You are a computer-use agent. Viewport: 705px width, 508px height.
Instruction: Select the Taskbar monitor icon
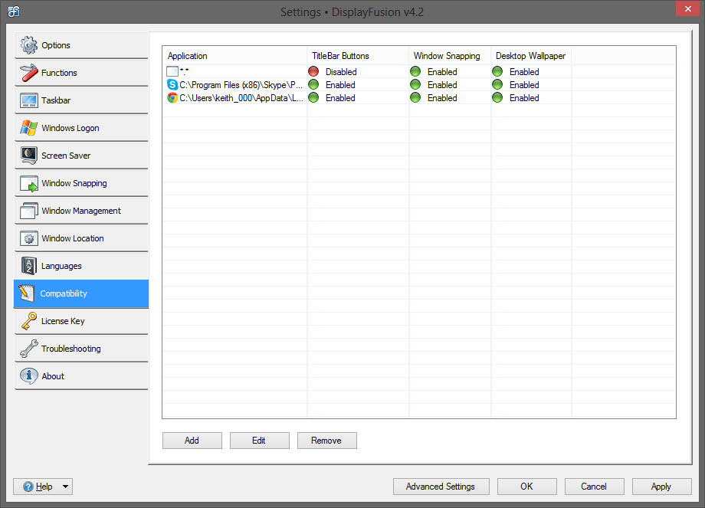(29, 100)
